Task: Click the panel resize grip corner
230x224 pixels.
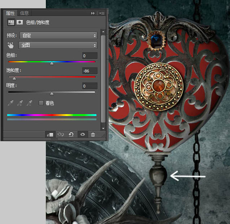Action: (104, 135)
